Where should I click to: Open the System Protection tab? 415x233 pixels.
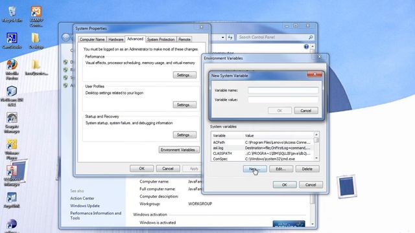pos(161,39)
